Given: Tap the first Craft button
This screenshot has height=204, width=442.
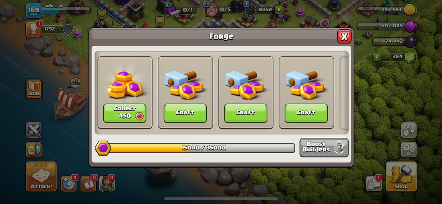Looking at the screenshot, I should (185, 113).
